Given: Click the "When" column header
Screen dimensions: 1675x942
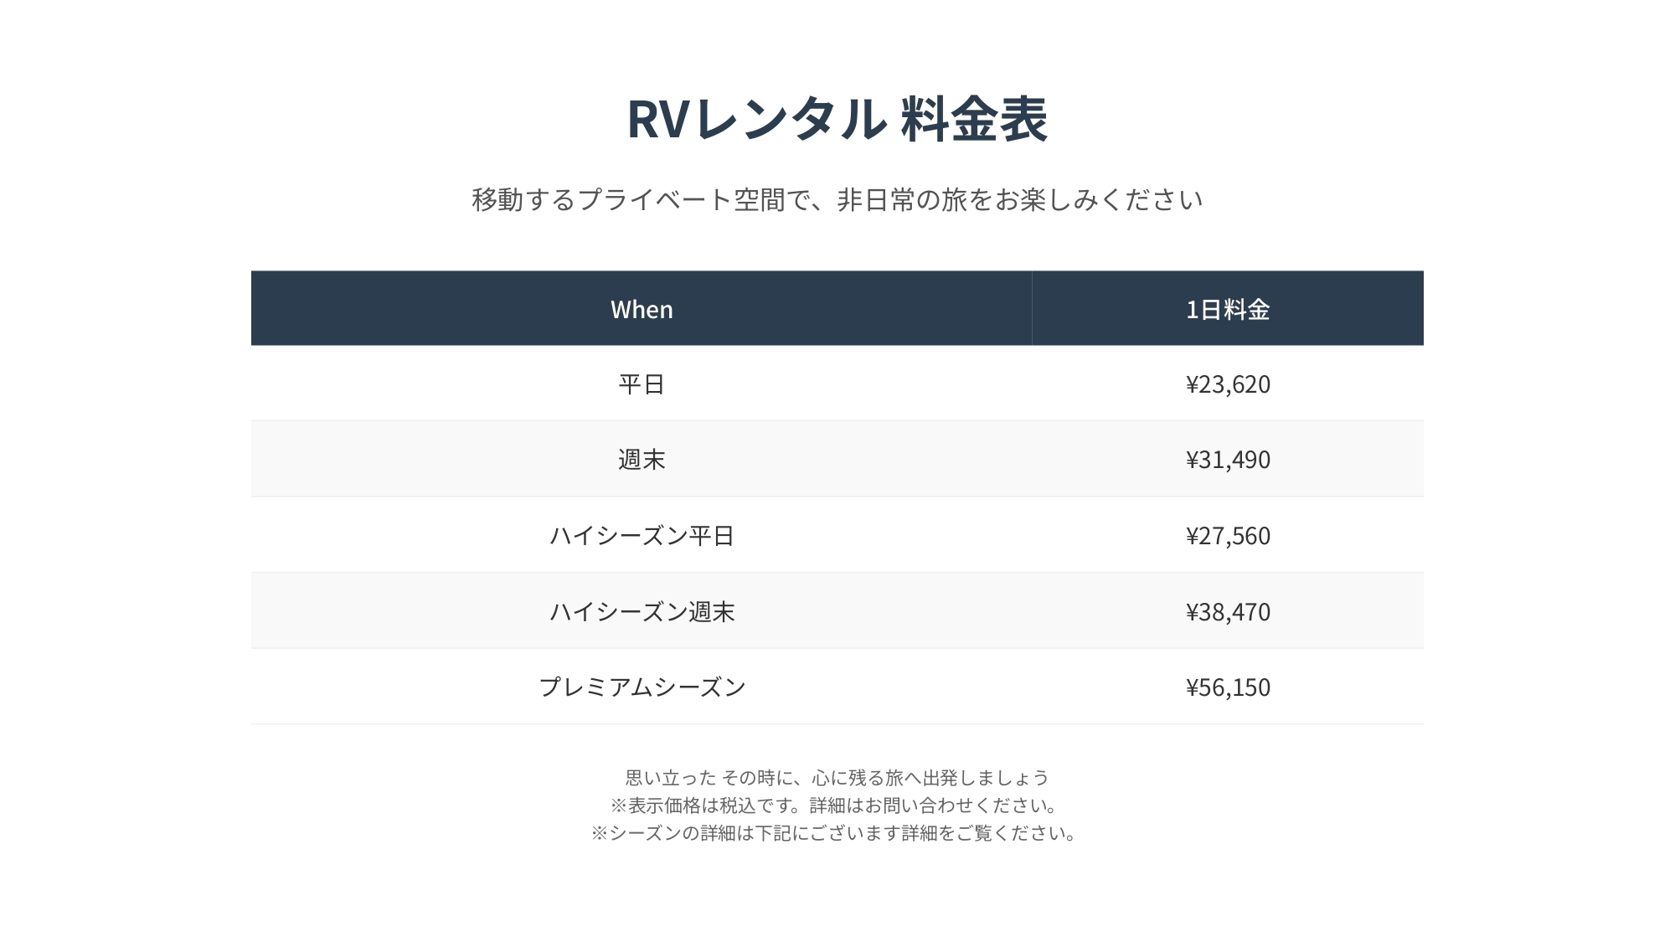Looking at the screenshot, I should coord(642,309).
